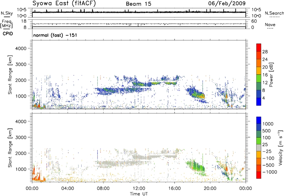The height and width of the screenshot is (196, 284).
Task: Select the '2000' tick in velocity panel
Action: tap(21, 153)
